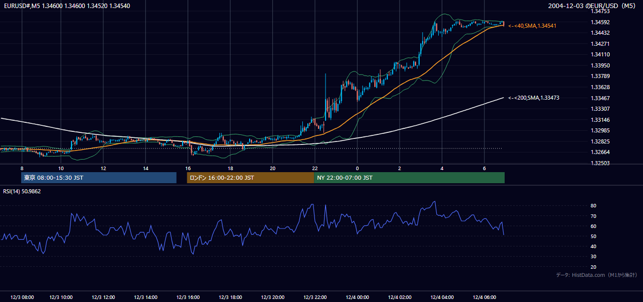Click RSI scale value 70
Image resolution: width=643 pixels, height=302 pixels.
pyautogui.click(x=594, y=216)
